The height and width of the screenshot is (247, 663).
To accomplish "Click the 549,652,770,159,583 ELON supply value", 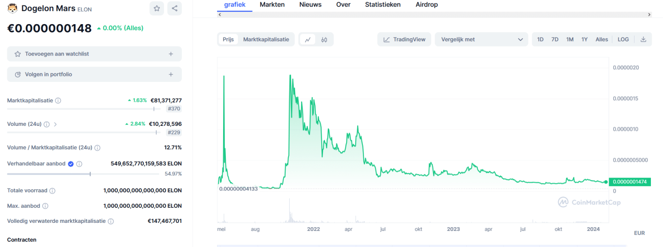I will (146, 164).
